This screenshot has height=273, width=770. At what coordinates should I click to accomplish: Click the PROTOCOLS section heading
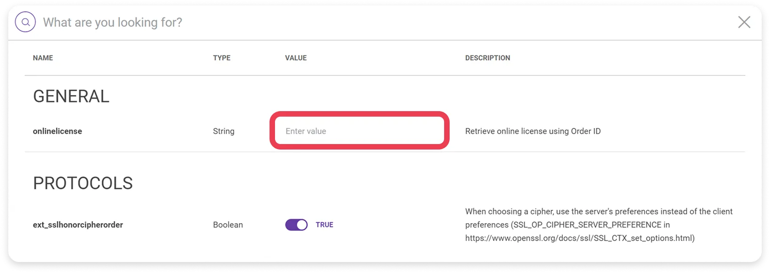(x=82, y=183)
